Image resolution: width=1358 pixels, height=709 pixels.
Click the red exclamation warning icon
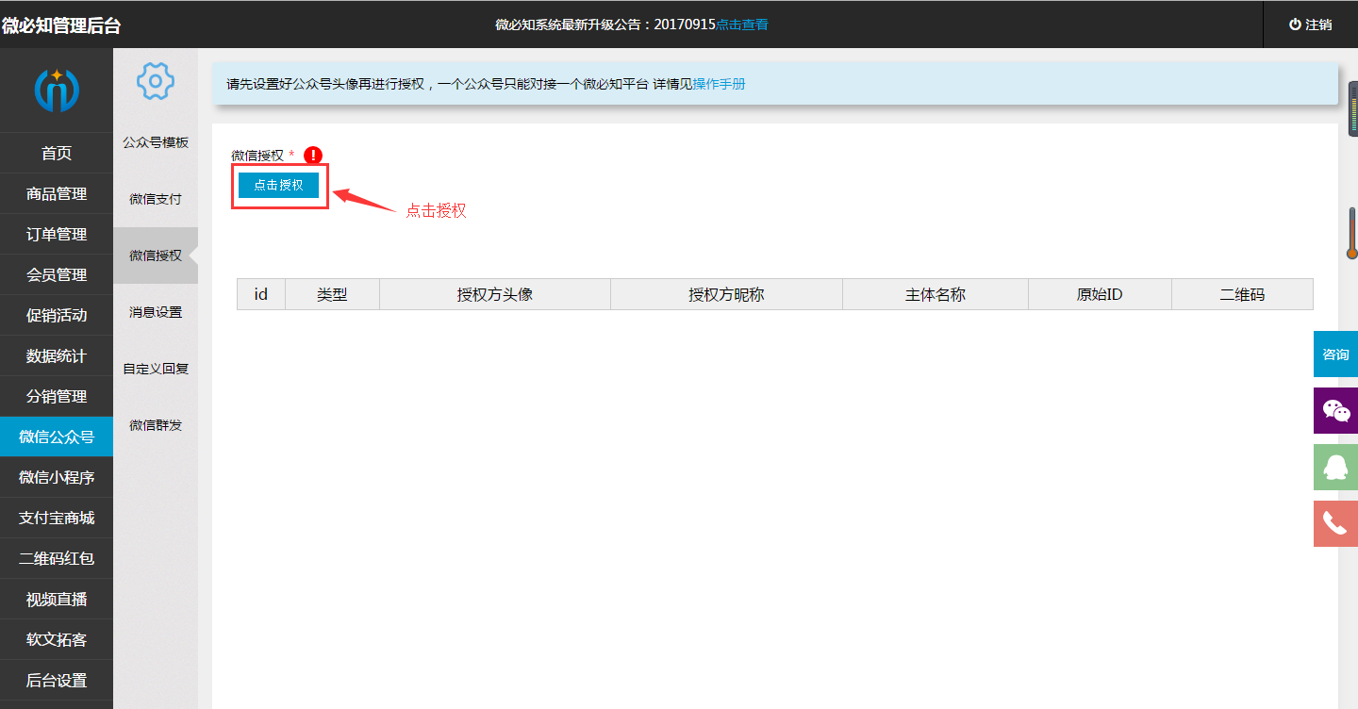(313, 156)
